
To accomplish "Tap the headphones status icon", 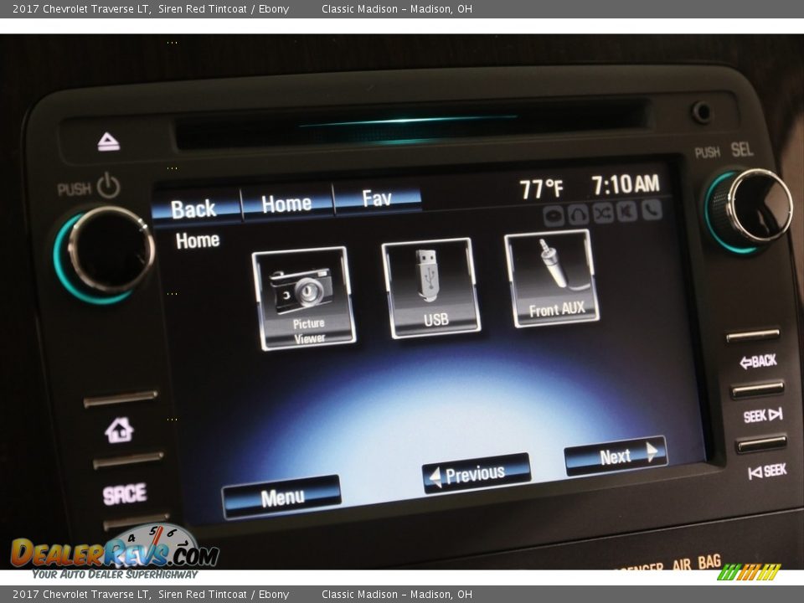I will [578, 215].
